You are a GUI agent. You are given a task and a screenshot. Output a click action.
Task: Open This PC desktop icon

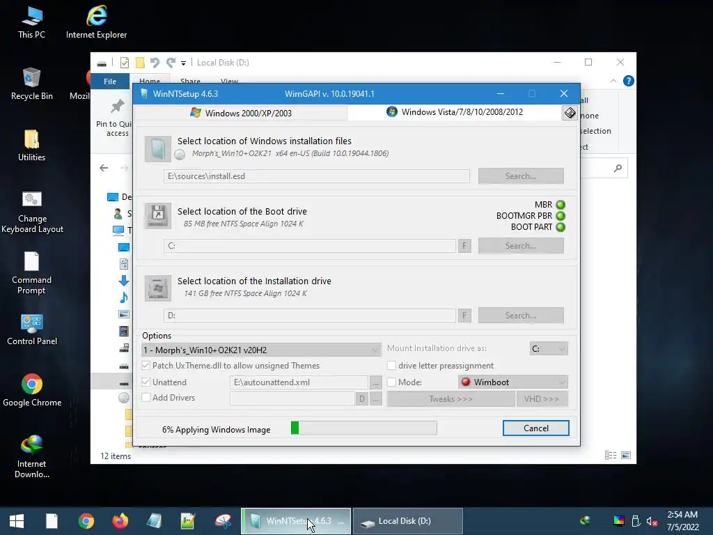tap(31, 22)
